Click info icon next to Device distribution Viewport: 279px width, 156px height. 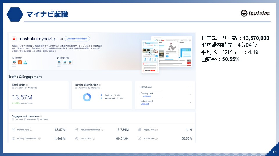click(x=100, y=85)
